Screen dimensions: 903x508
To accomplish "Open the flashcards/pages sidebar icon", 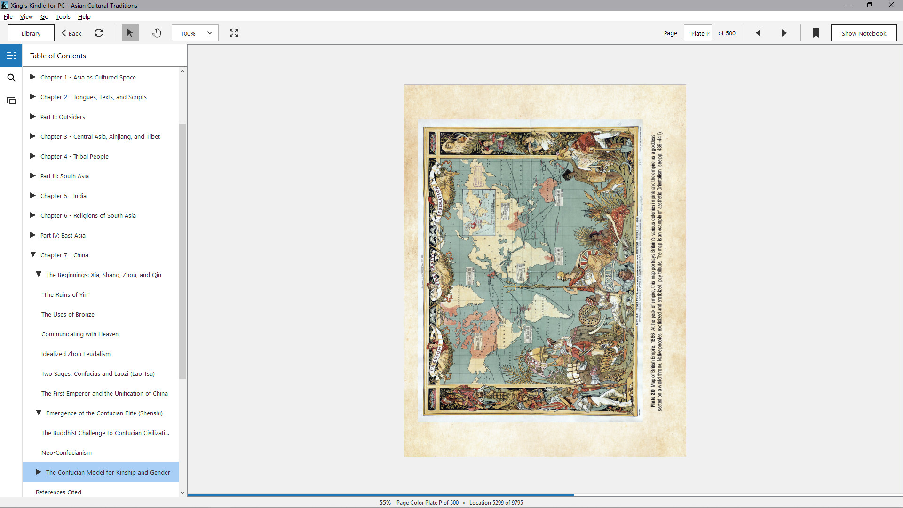I will [11, 100].
